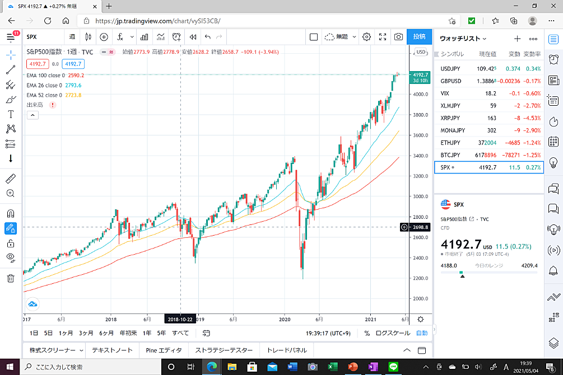Set chart range to 1 day (1日)

[34, 334]
